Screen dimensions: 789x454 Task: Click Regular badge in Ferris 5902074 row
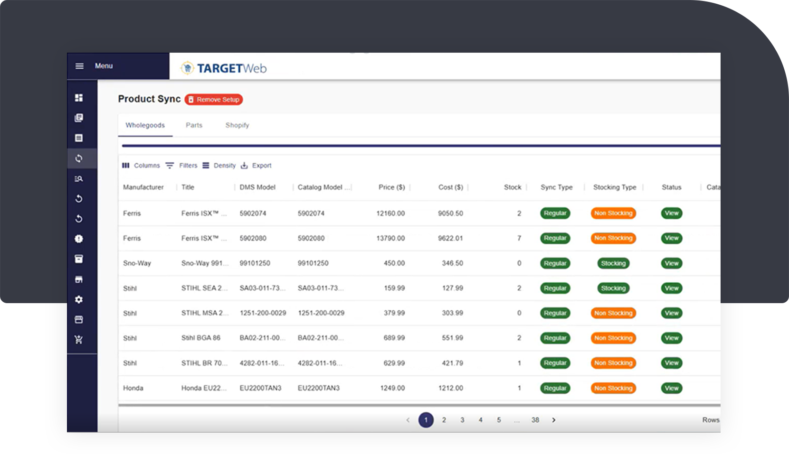(x=555, y=213)
